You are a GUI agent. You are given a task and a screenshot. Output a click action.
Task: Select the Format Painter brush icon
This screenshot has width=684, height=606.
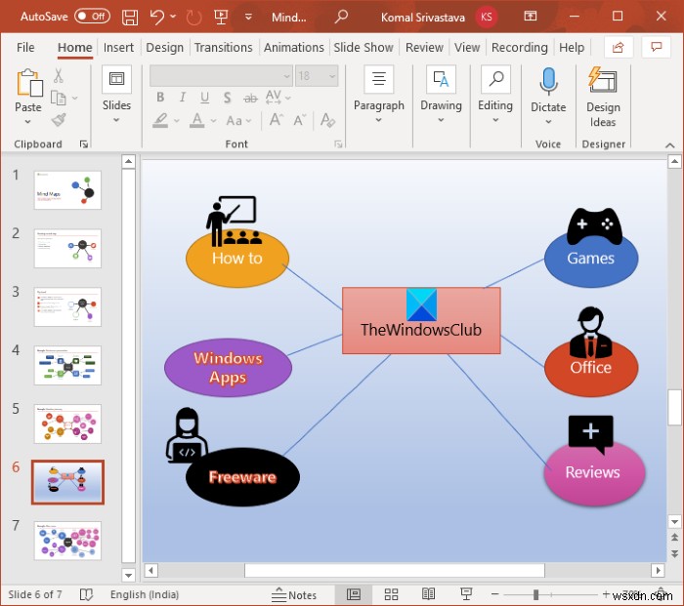pyautogui.click(x=58, y=119)
